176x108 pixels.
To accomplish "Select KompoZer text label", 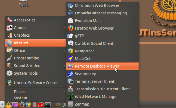I will 84,51.
